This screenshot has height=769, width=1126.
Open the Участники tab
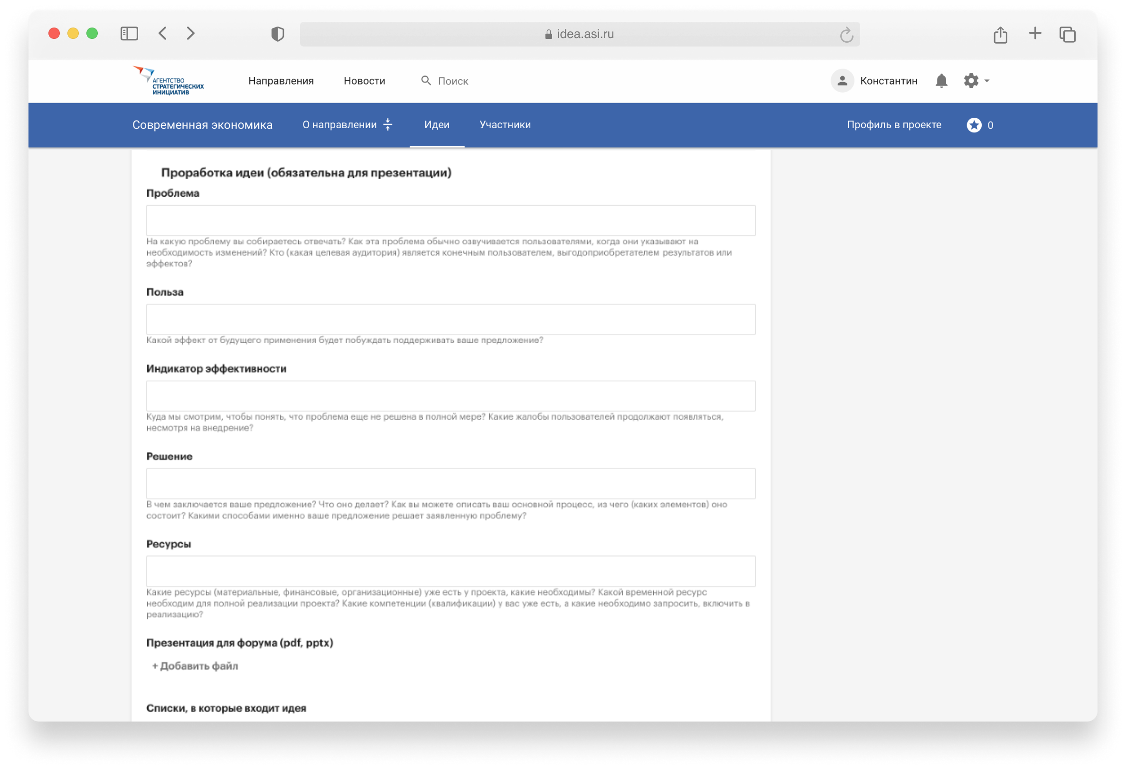pyautogui.click(x=505, y=125)
